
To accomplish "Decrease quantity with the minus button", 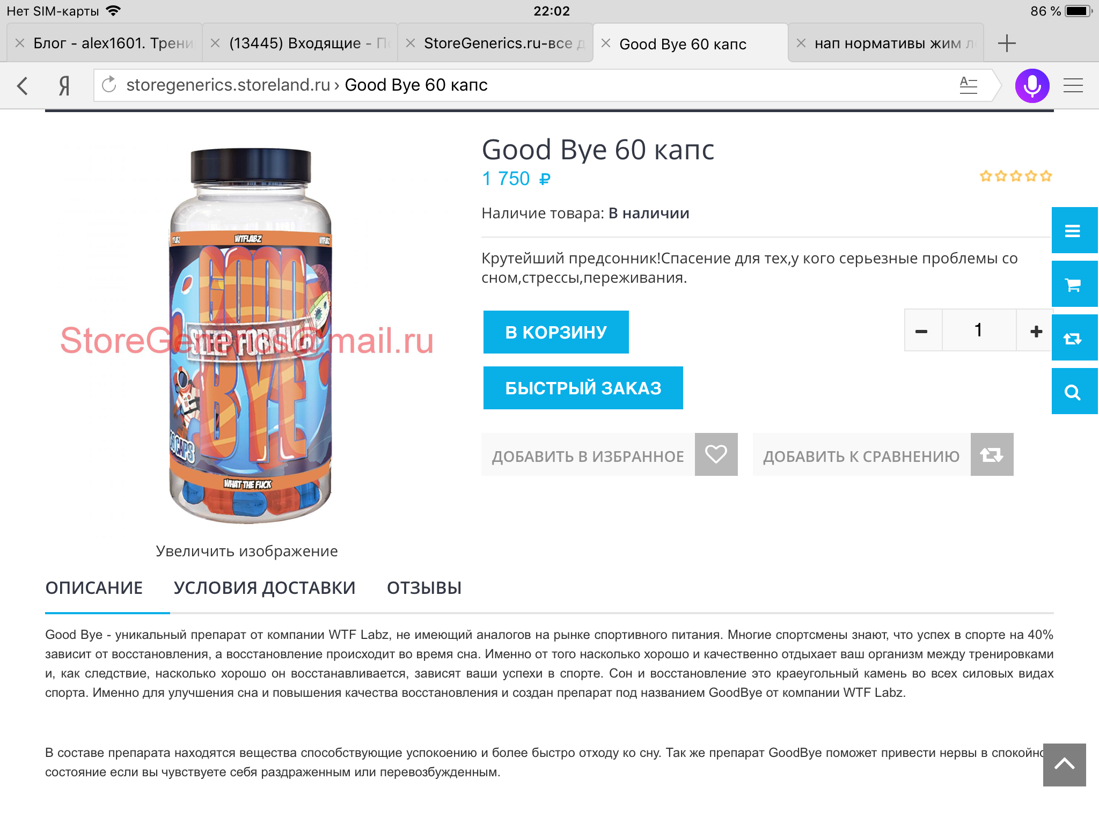I will point(922,330).
